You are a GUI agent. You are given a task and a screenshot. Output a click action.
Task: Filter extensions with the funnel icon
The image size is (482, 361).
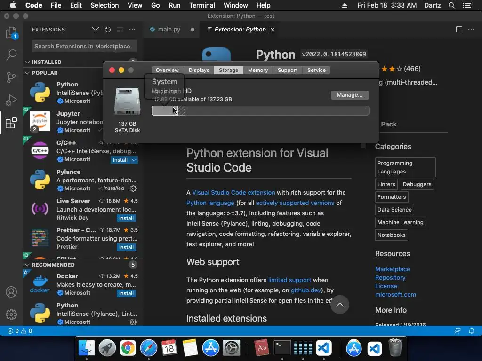(95, 30)
